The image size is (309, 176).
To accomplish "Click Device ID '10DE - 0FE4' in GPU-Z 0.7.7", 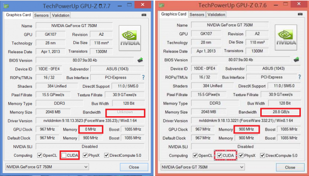I will tap(49, 69).
